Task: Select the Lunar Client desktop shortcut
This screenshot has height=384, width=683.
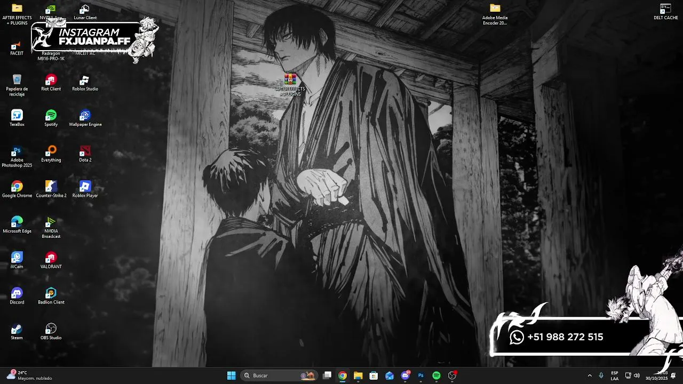Action: 85,12
